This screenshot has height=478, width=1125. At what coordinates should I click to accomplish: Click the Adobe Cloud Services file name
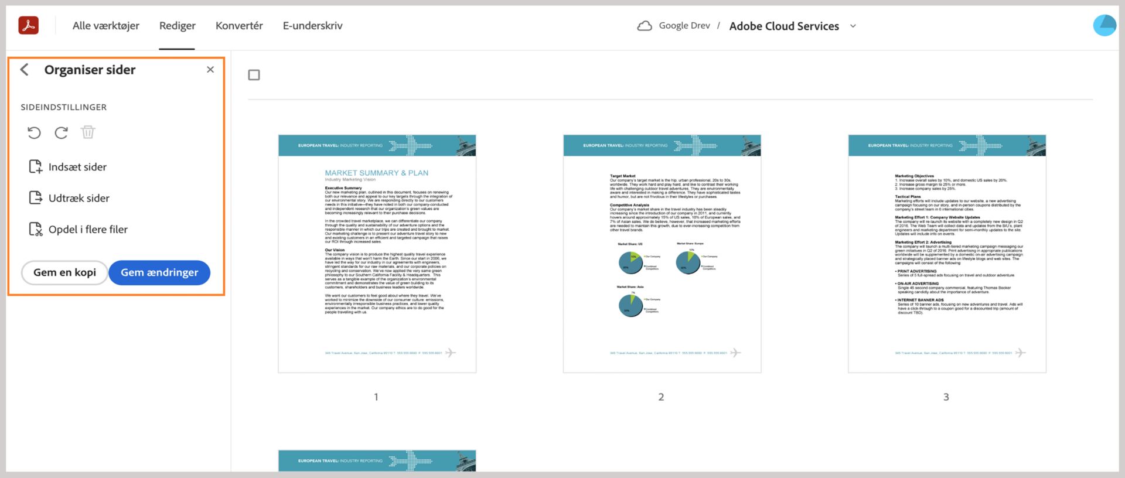784,26
